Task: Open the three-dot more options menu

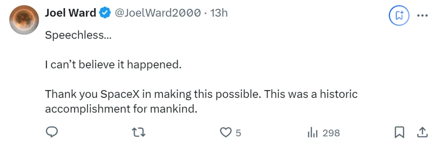Action: tap(422, 16)
